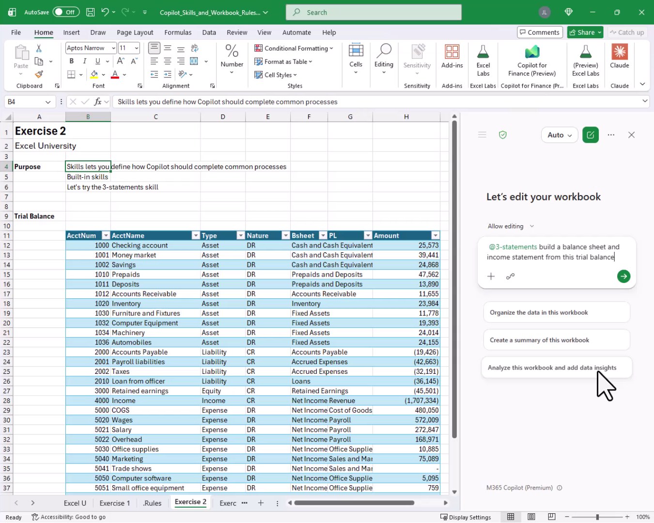Choose Create a summary of this workbook
Viewport: 654px width, 523px height.
click(556, 340)
